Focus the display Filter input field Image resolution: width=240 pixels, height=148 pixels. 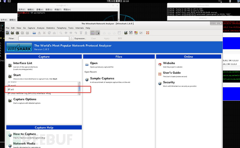point(44,38)
